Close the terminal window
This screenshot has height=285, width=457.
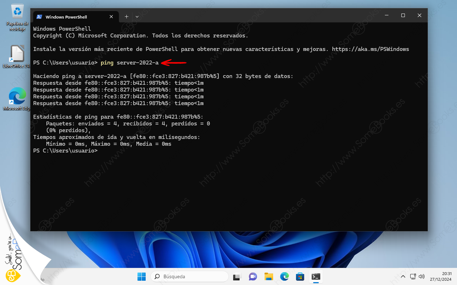[420, 15]
